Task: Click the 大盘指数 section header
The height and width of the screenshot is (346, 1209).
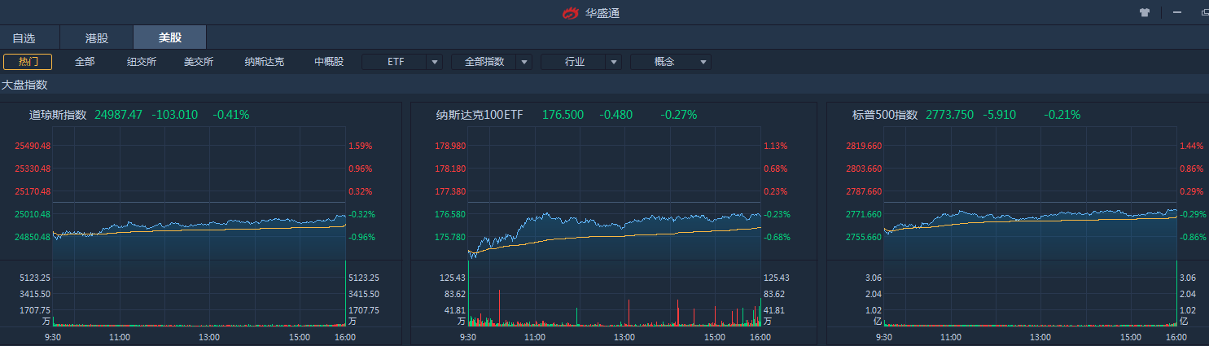Action: pyautogui.click(x=24, y=85)
